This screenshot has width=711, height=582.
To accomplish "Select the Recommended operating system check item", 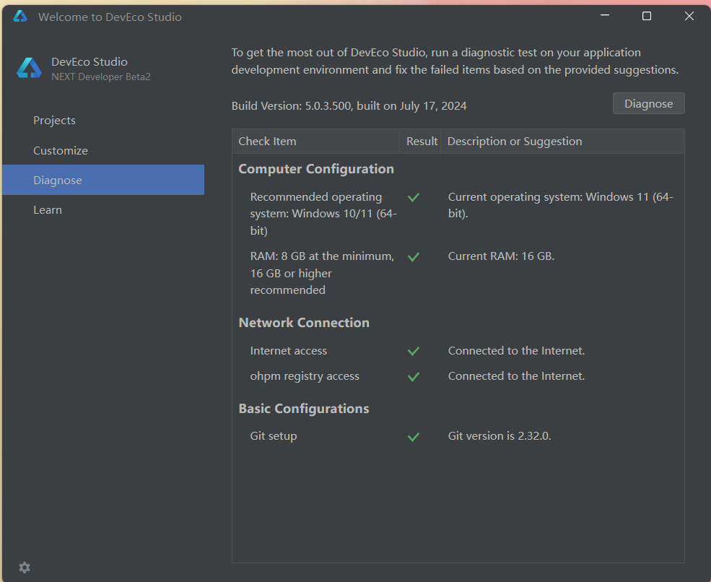I will (x=323, y=214).
